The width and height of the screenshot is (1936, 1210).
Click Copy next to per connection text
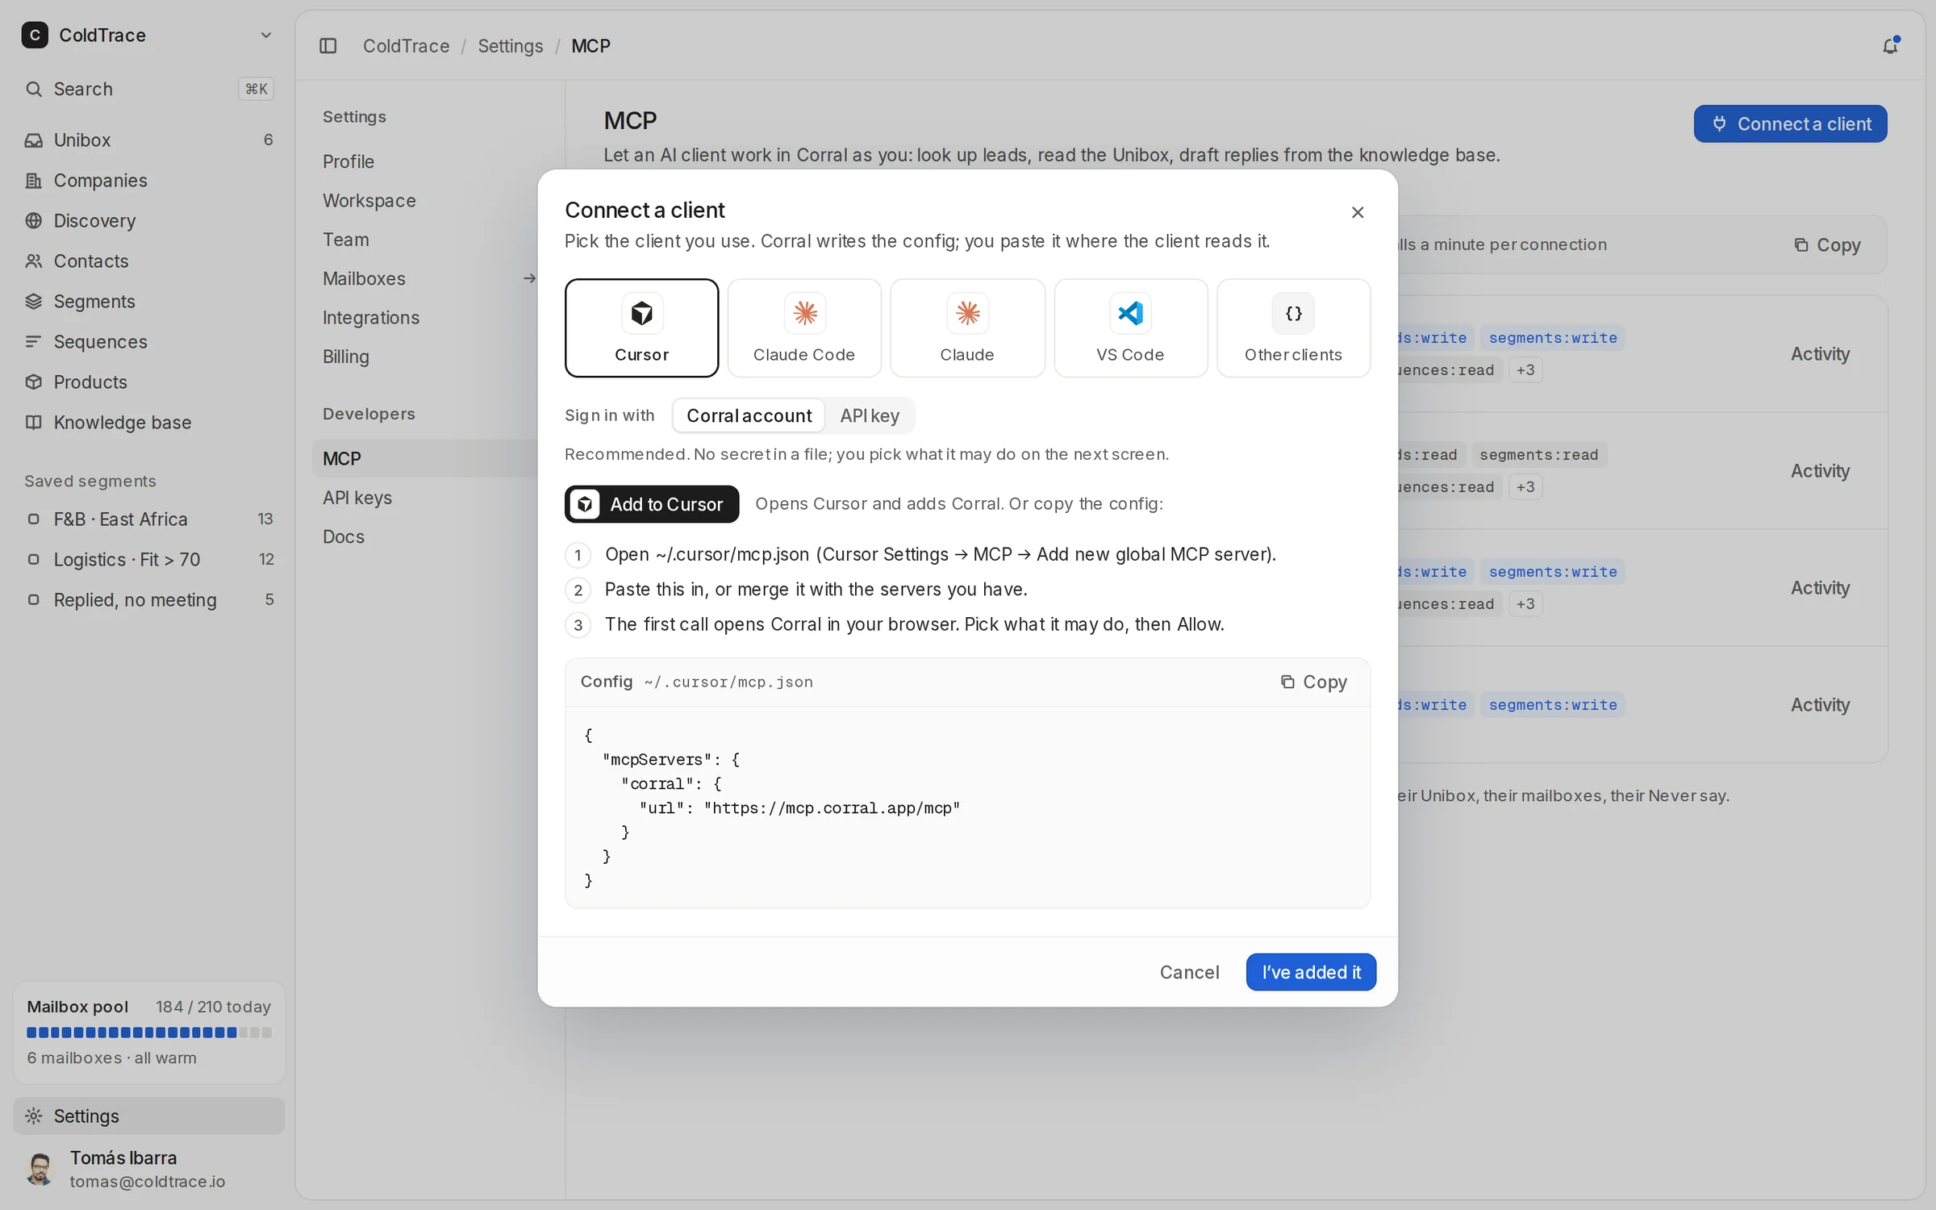click(x=1827, y=244)
